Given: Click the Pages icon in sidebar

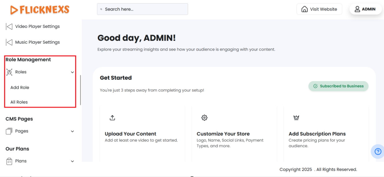Looking at the screenshot, I should 9,131.
